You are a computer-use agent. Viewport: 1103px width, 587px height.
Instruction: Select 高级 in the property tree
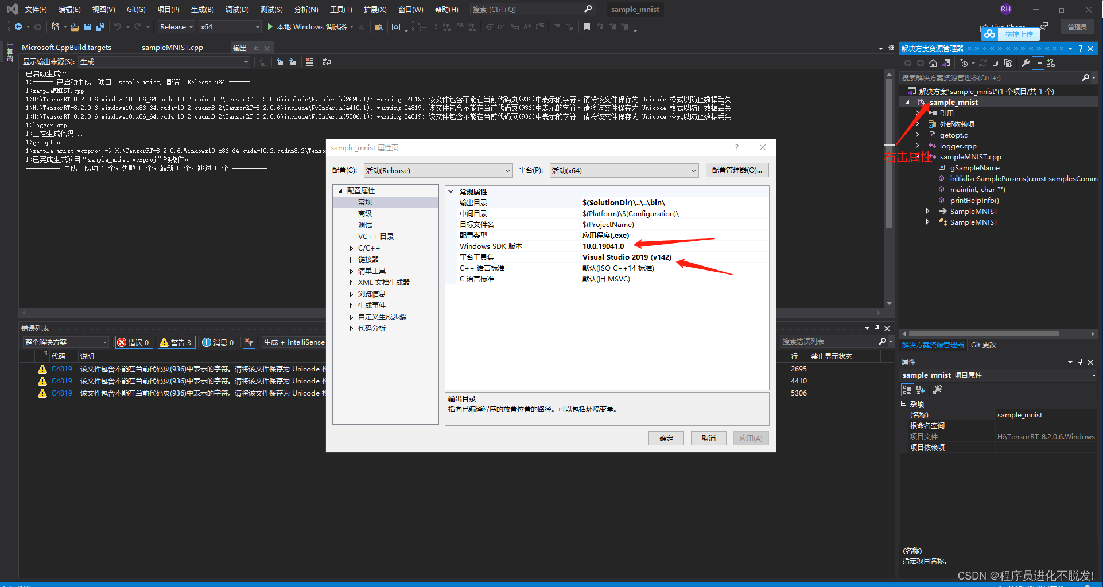point(365,214)
